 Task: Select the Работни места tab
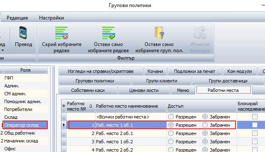223,90
